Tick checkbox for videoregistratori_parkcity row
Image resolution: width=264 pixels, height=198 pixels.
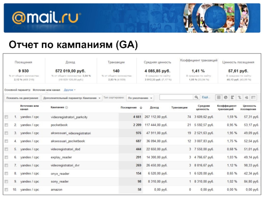6,117
